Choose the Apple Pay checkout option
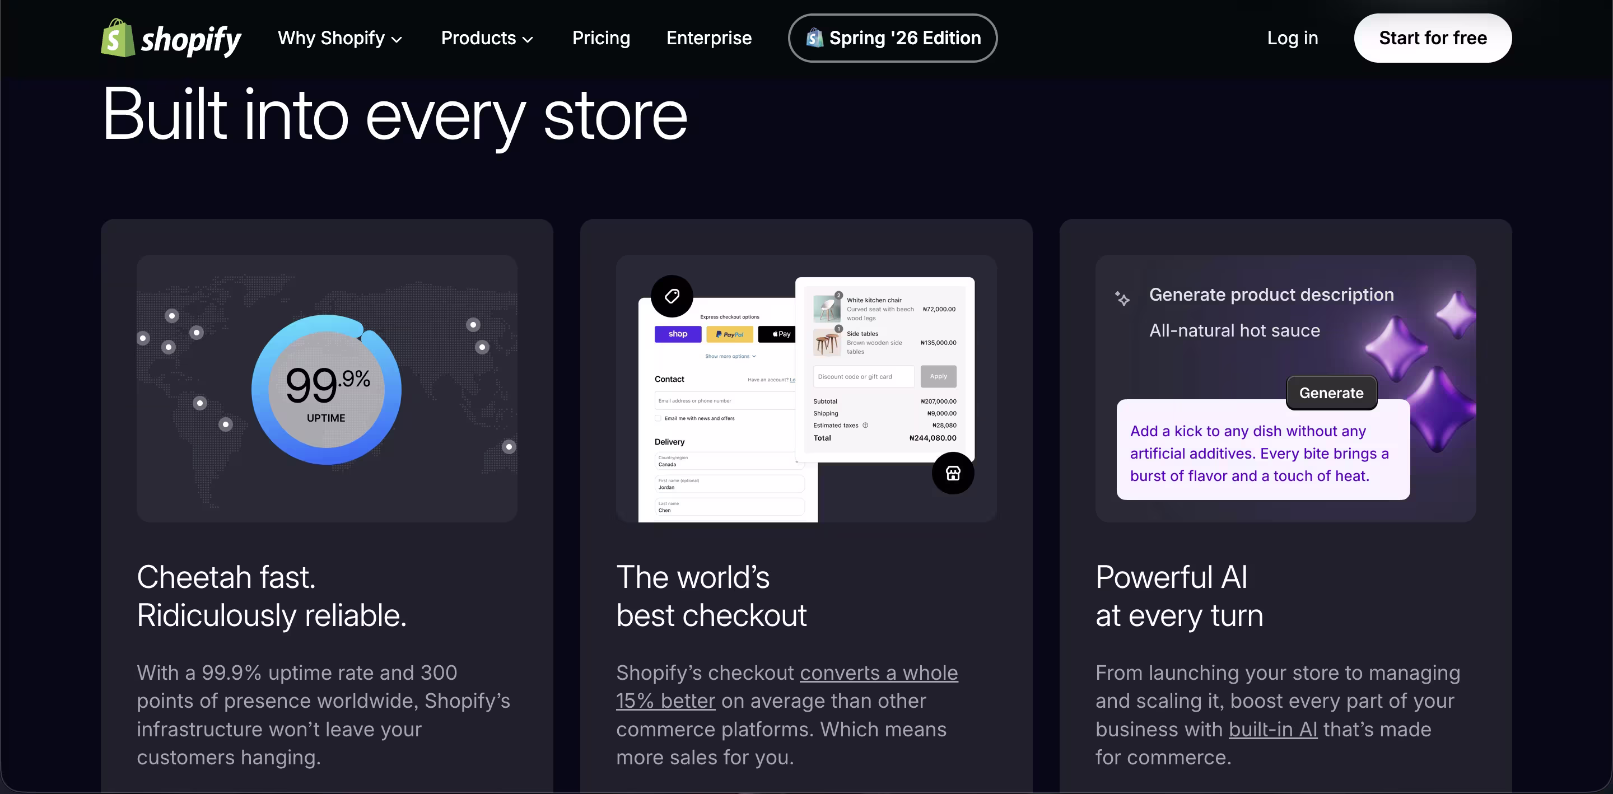This screenshot has height=794, width=1613. click(x=777, y=334)
